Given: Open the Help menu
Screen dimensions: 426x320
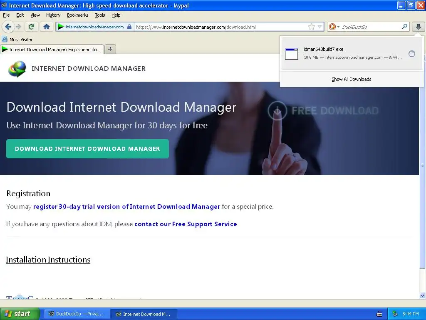Looking at the screenshot, I should [116, 15].
